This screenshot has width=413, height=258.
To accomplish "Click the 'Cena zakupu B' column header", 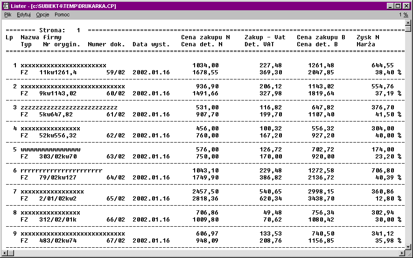I will (321, 37).
